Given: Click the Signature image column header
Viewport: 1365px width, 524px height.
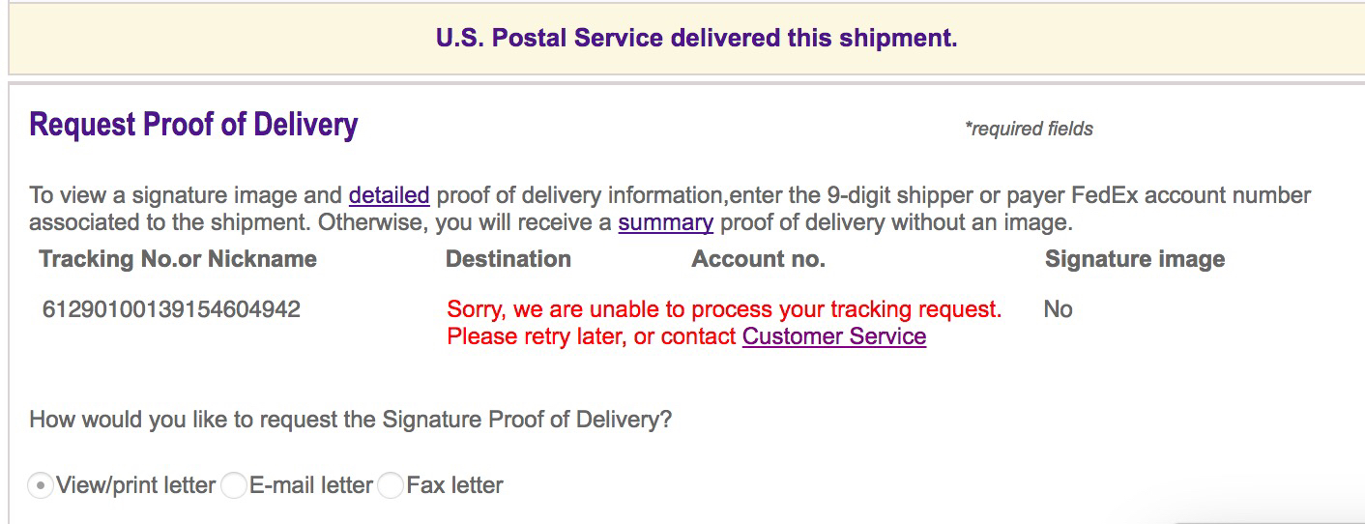Looking at the screenshot, I should (x=1134, y=259).
